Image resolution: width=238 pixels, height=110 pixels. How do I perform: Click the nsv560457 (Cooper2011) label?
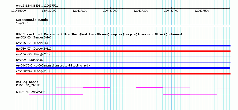pos(34,49)
